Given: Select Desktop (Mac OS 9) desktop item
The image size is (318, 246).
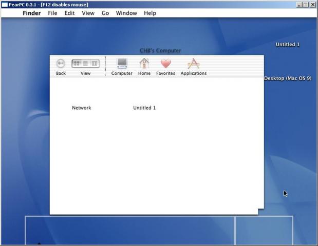Looking at the screenshot, I should (288, 78).
